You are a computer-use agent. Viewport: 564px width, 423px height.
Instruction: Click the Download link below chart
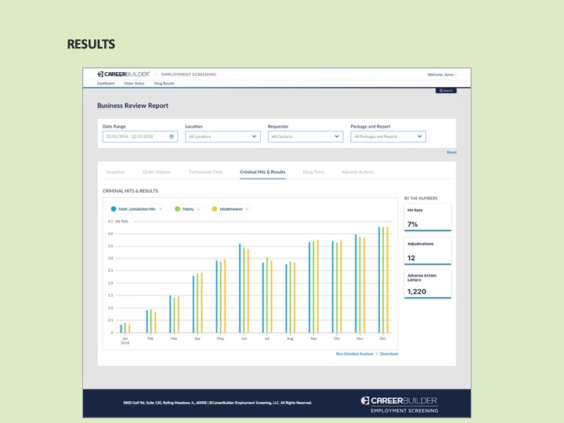[x=389, y=354]
